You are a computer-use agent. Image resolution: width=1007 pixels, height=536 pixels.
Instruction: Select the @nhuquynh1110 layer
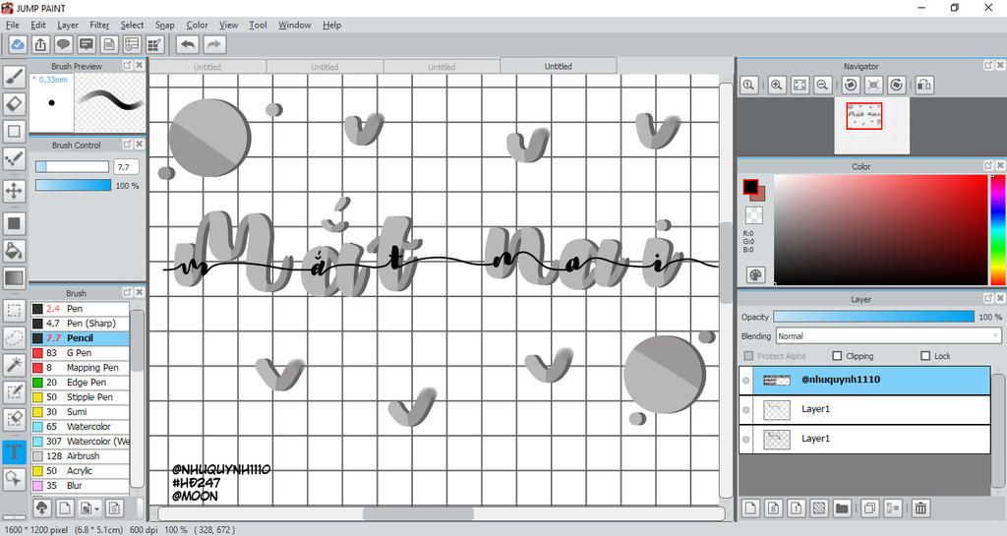pos(864,380)
